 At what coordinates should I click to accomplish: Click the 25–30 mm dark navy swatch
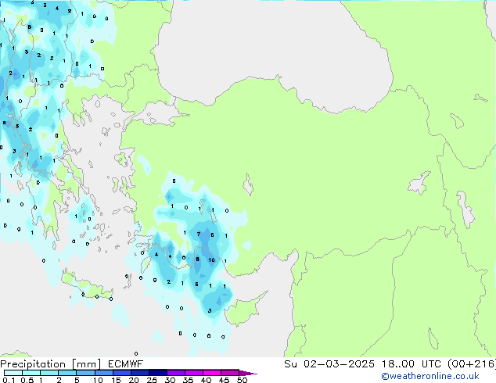click(158, 373)
